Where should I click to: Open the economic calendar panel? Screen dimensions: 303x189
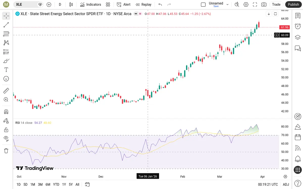[298, 137]
